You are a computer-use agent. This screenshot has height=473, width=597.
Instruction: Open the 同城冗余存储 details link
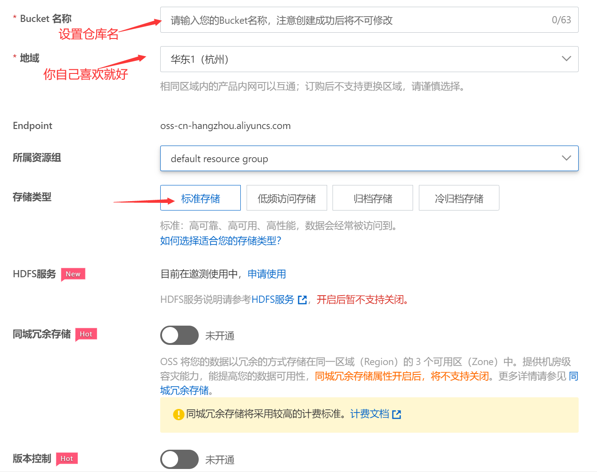[573, 376]
